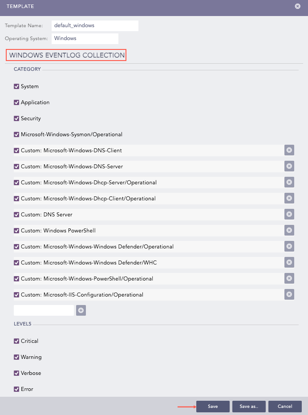Disable the Microsoft-Windows-Sysmon/Operational checkbox

click(x=16, y=134)
